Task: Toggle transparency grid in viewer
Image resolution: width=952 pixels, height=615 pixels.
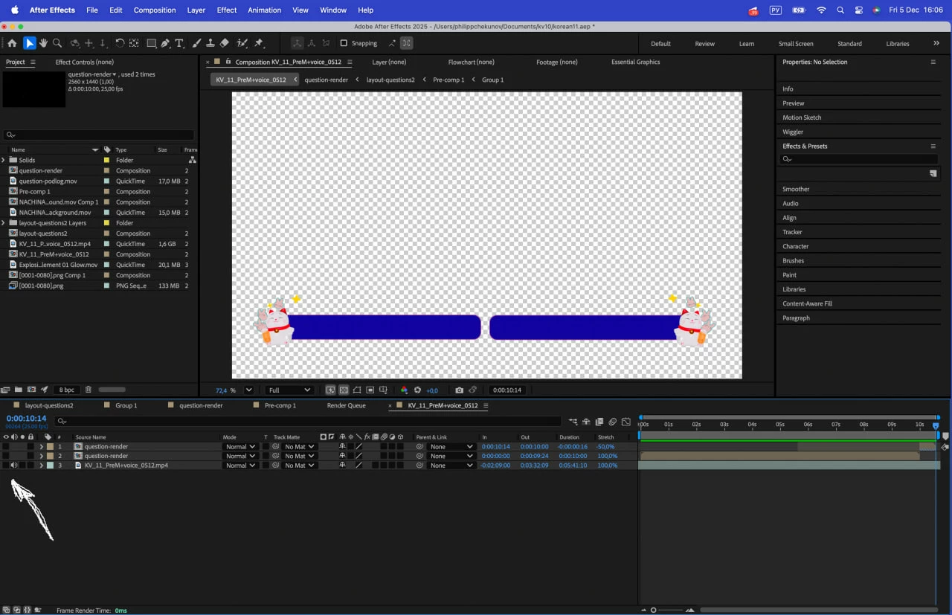Action: coord(344,390)
